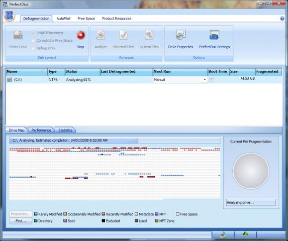Select the Consolidate Free Space option
Screen dimensions: 288x241
coord(33,41)
